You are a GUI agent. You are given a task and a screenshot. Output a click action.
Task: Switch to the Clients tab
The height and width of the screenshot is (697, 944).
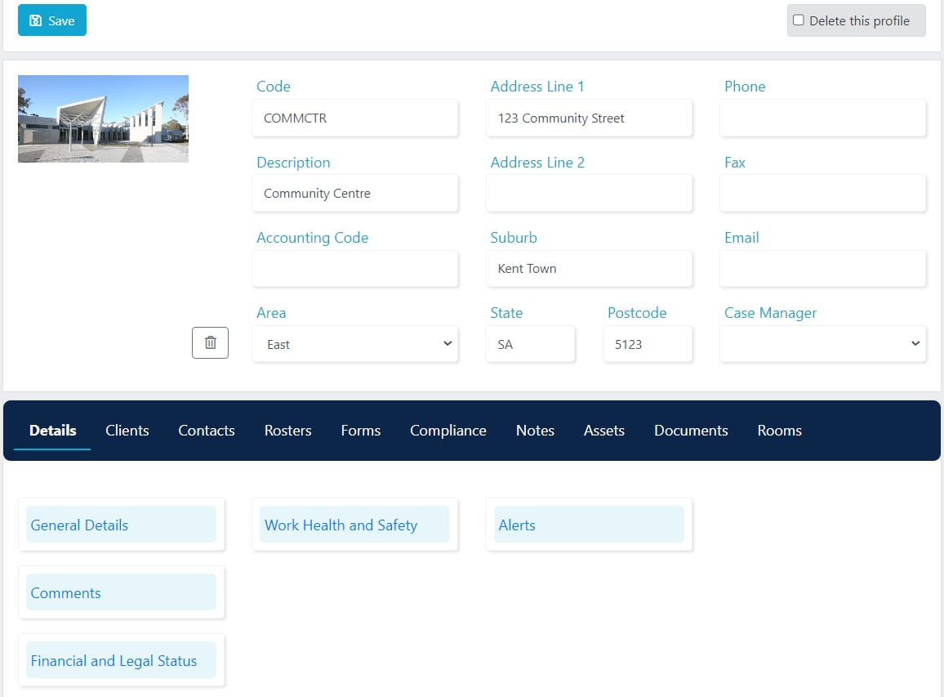(x=127, y=431)
